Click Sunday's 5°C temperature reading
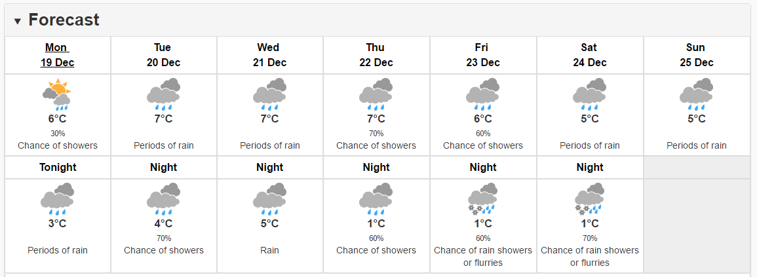Viewport: 757px width, 277px height. pos(696,119)
